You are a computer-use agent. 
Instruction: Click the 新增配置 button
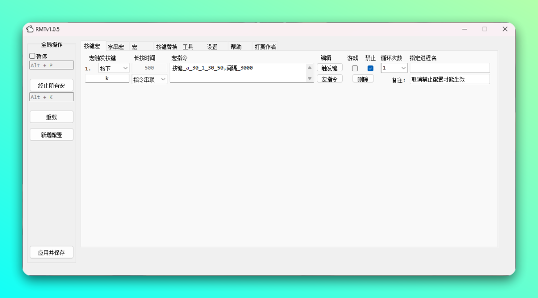click(x=51, y=135)
